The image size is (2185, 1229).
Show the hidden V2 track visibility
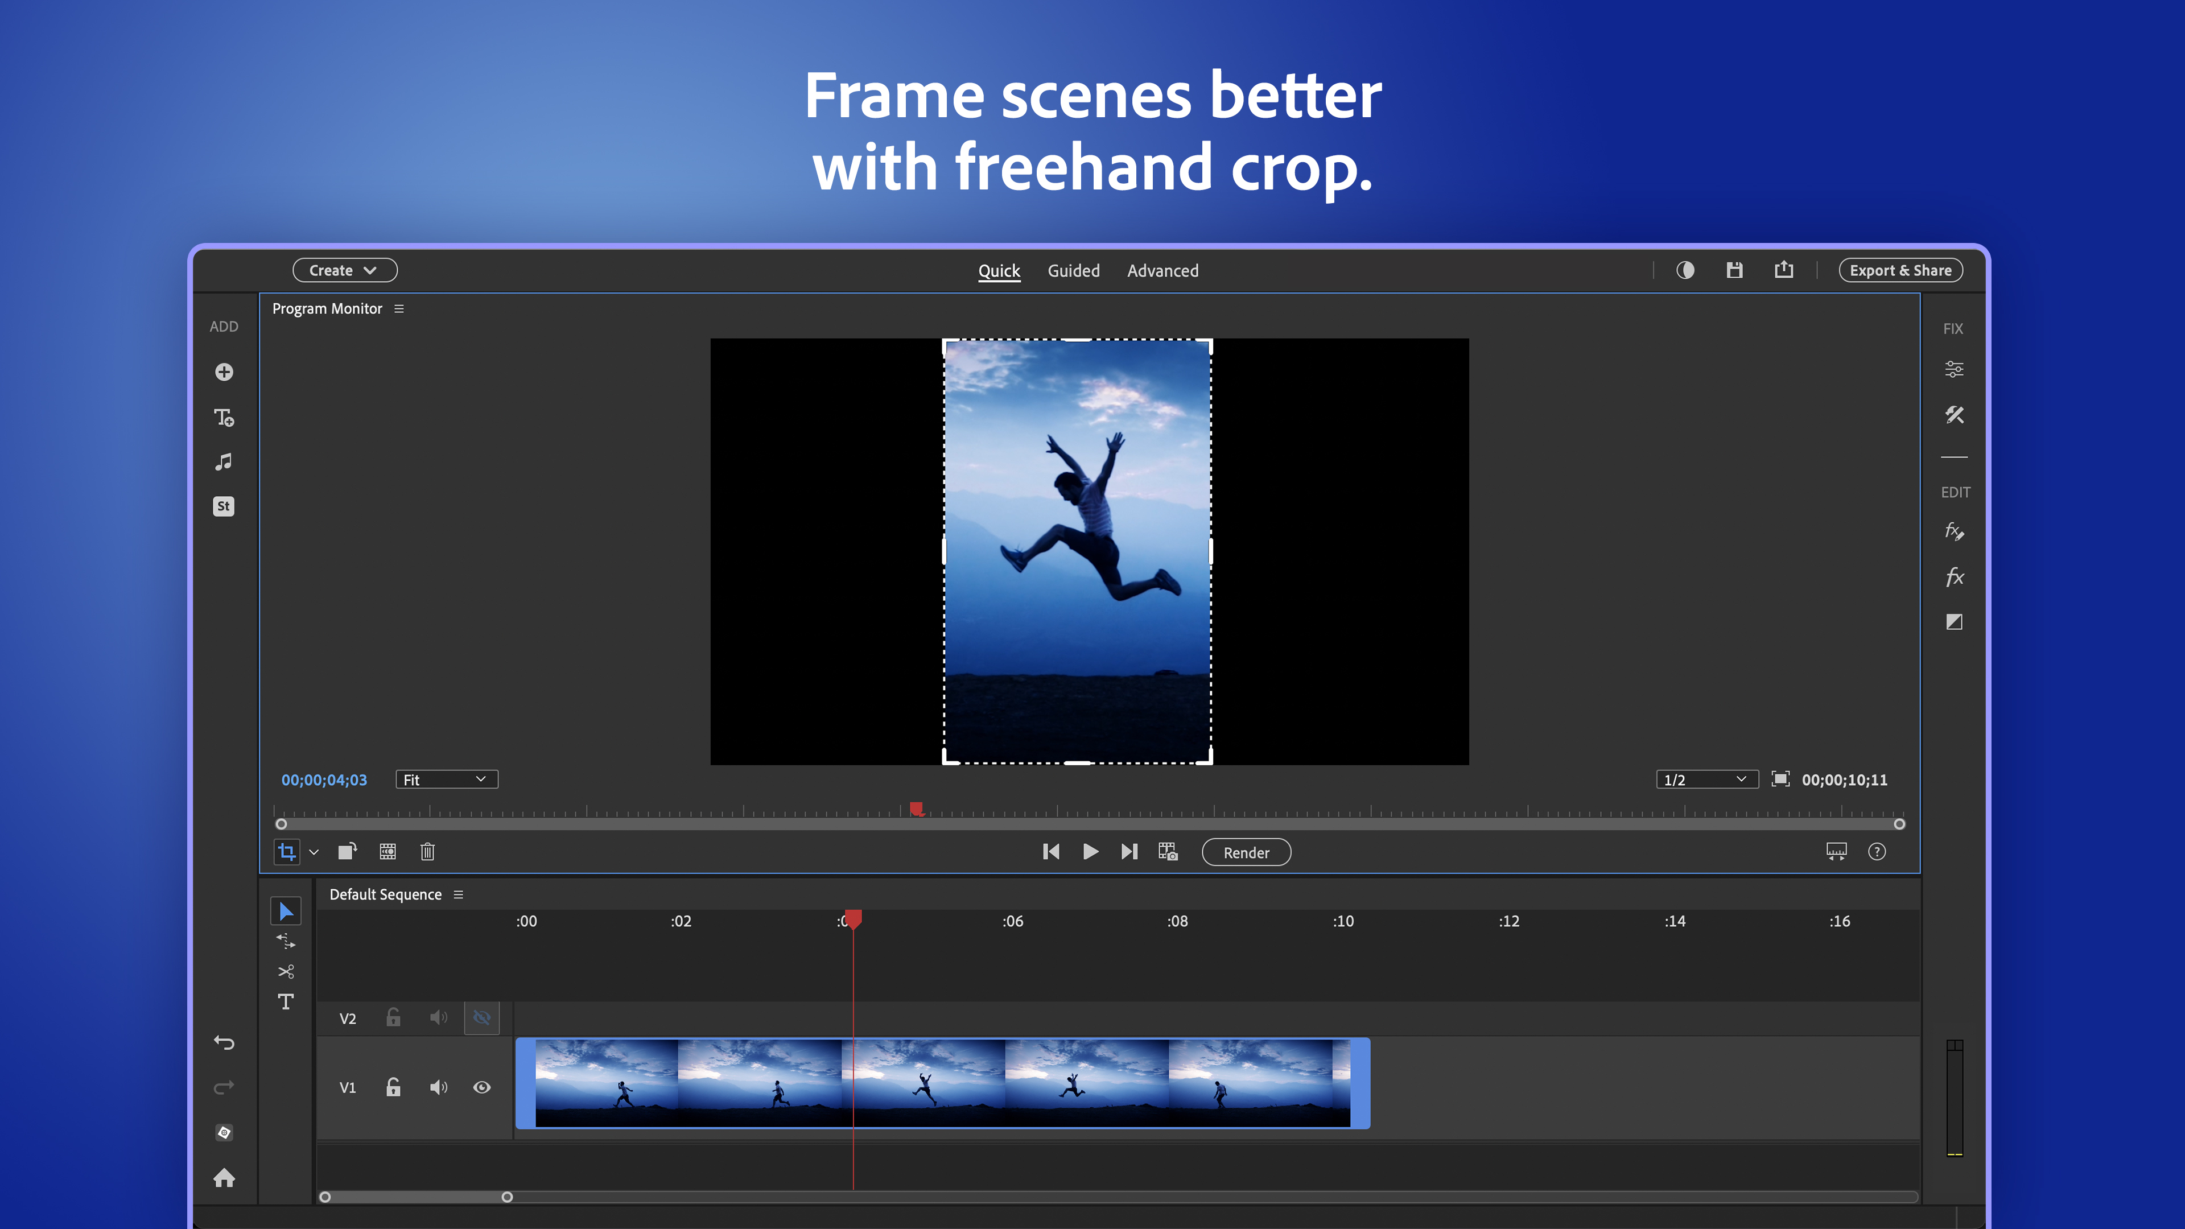coord(482,1017)
